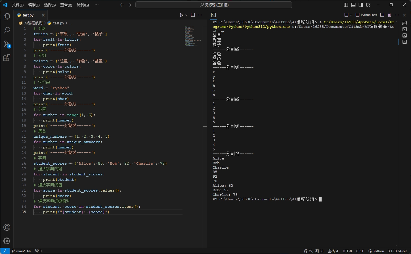Publish changes via cloud icon in status bar
Viewport: 411px width, 254px height.
pyautogui.click(x=29, y=251)
